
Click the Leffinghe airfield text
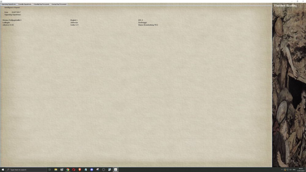click(6, 23)
